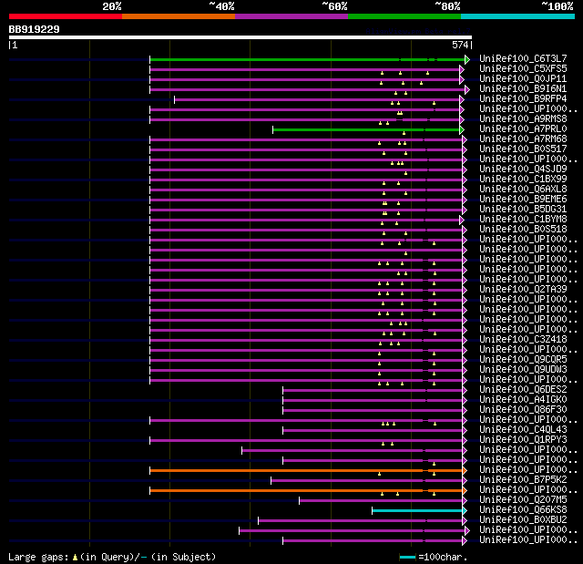This screenshot has height=564, width=583.
Task: Click the purple alignment bar for Q6DES2
Action: (x=373, y=390)
